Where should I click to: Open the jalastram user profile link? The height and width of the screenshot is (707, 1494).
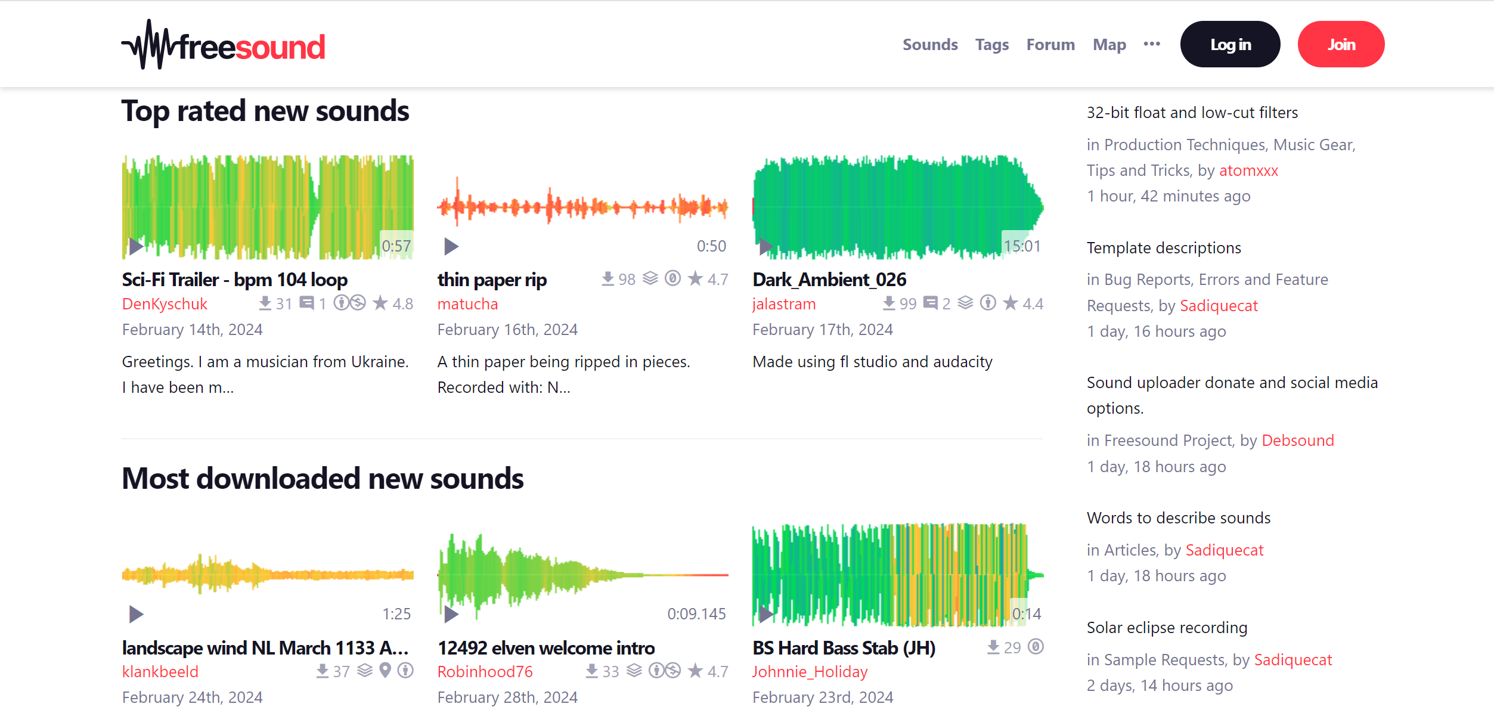783,304
